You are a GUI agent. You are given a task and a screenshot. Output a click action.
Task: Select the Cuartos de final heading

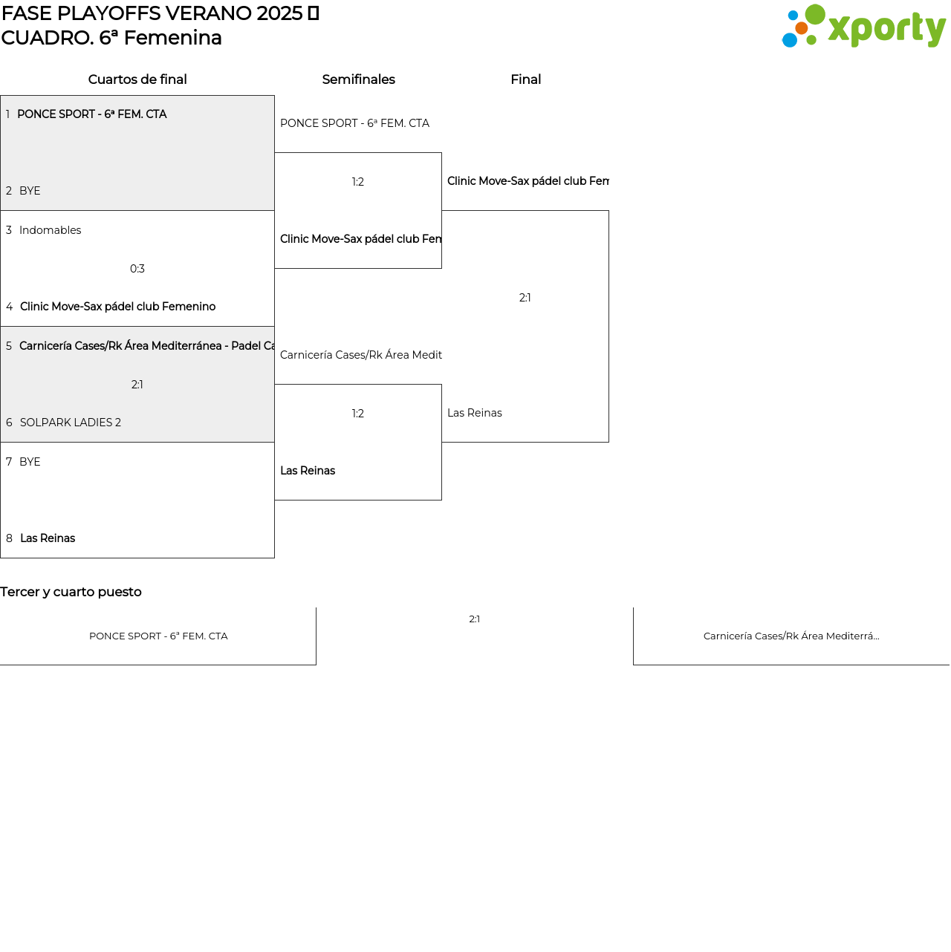pyautogui.click(x=137, y=79)
